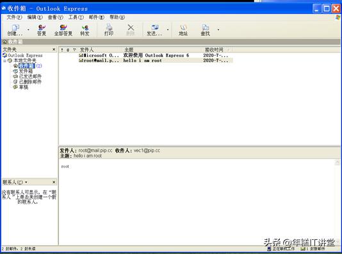Click the unread count (2) beside Inbox
This screenshot has height=254, width=342.
[39, 65]
